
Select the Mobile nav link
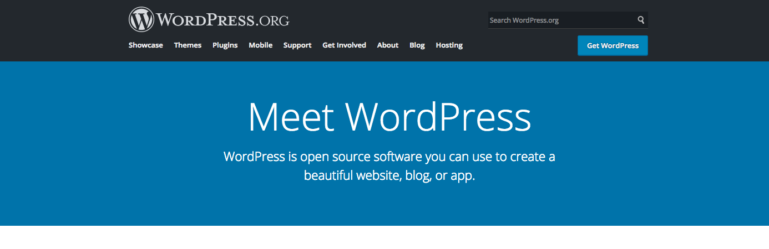pos(261,45)
